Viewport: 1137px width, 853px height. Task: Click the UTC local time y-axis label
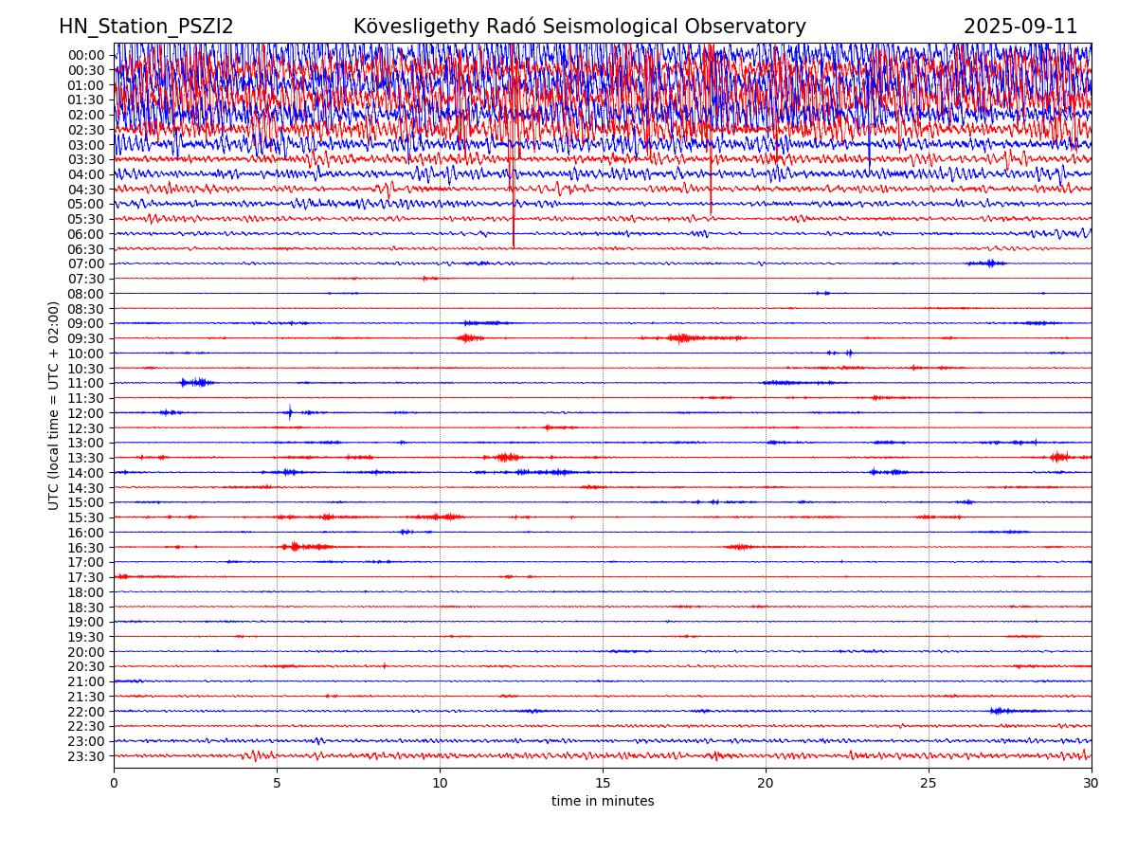pos(54,406)
